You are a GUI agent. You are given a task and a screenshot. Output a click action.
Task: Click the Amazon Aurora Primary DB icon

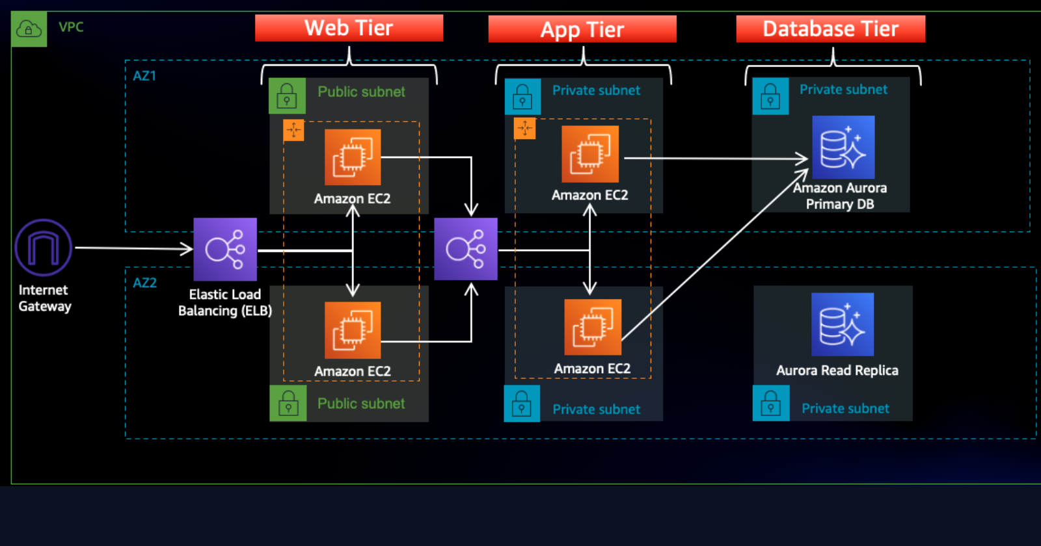point(843,147)
